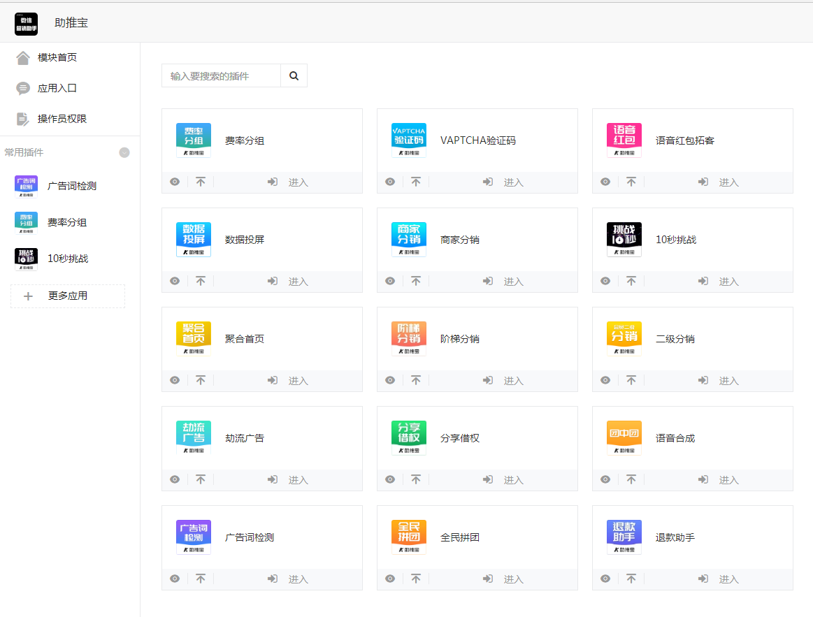Click the 助推宝 logo at top left

point(26,23)
